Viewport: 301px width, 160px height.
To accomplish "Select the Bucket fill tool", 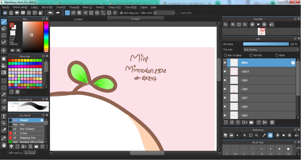I will click(4, 66).
